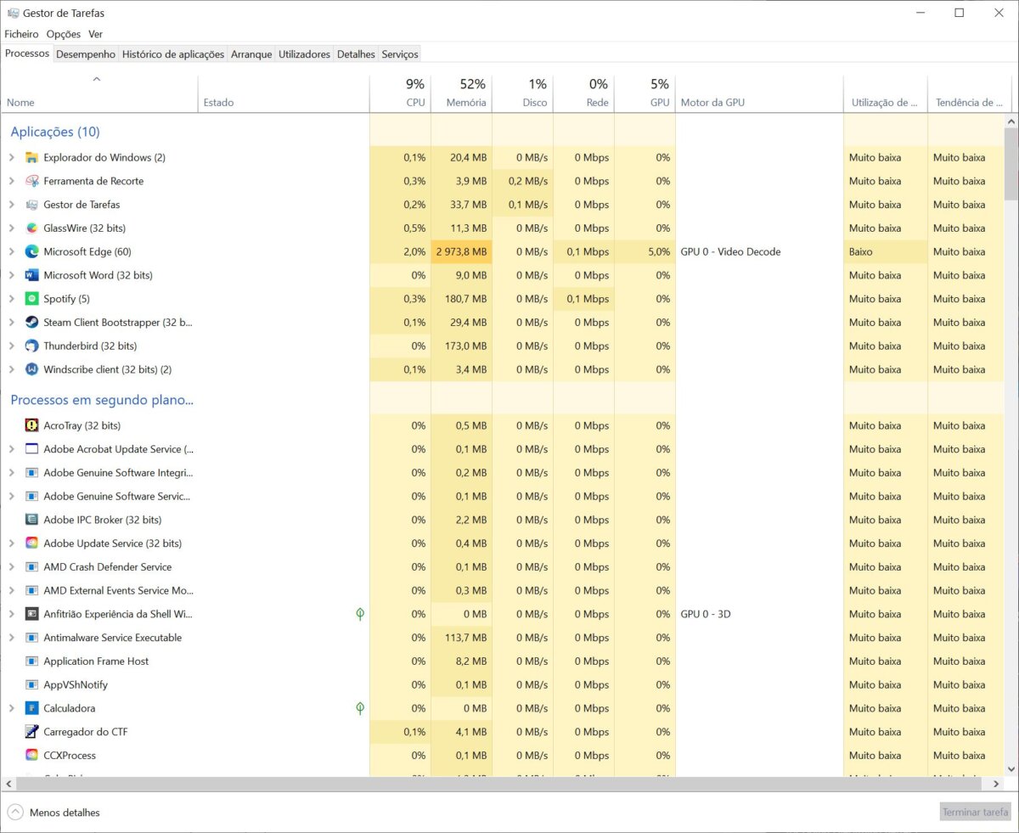Image resolution: width=1019 pixels, height=833 pixels.
Task: Click the CCXProcess icon
Action: pos(31,756)
